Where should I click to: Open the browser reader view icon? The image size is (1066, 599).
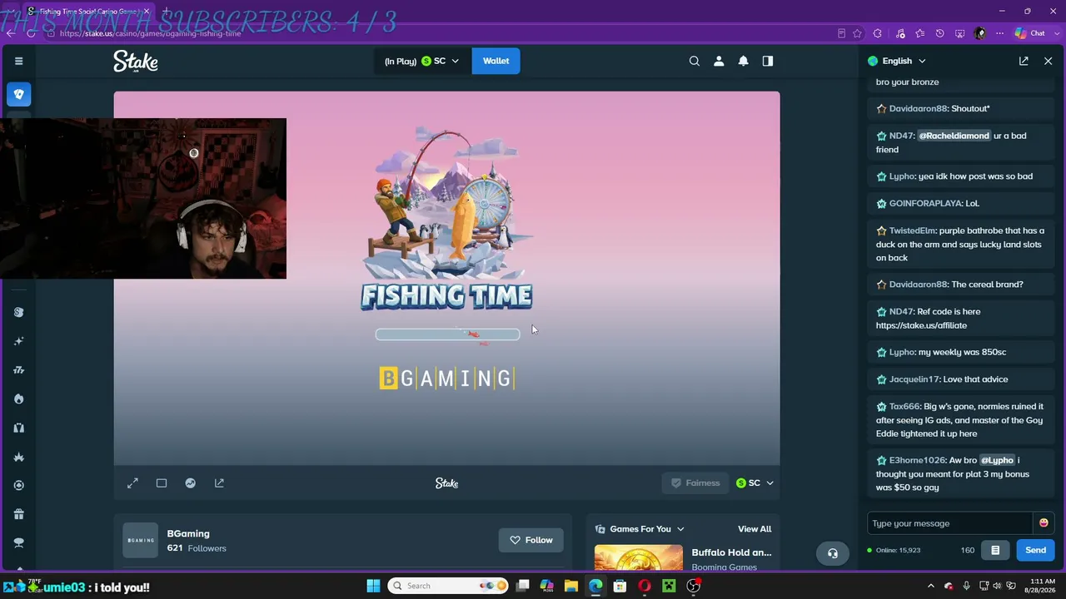pyautogui.click(x=841, y=33)
